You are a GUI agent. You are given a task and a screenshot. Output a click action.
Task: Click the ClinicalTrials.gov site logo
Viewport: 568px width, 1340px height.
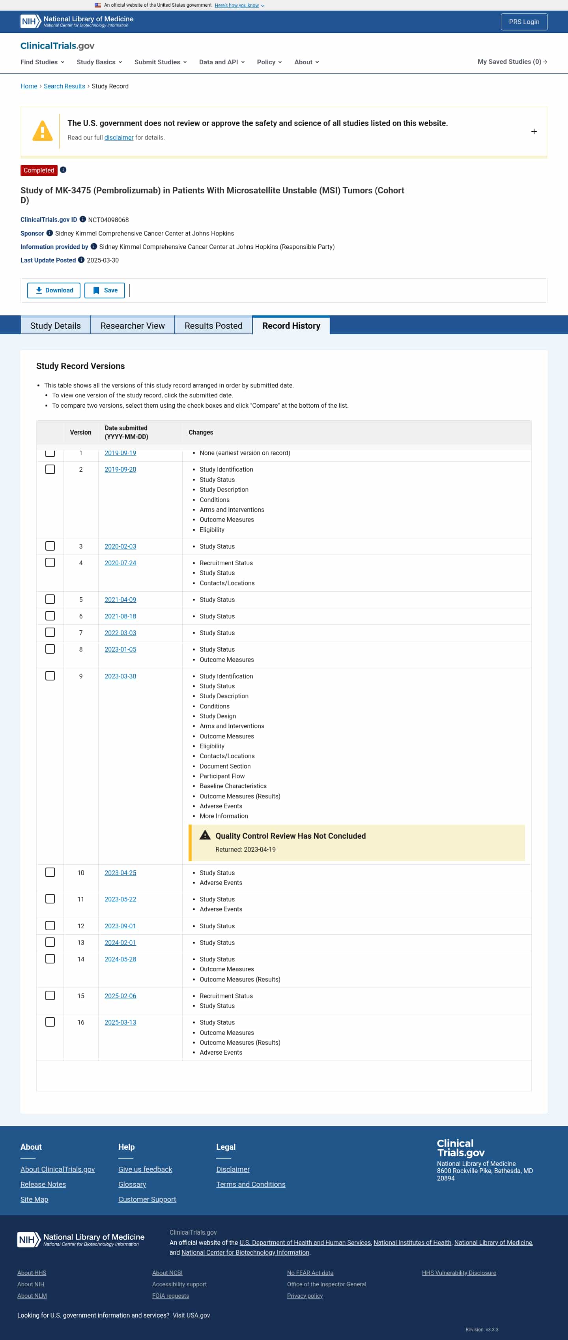(x=57, y=46)
